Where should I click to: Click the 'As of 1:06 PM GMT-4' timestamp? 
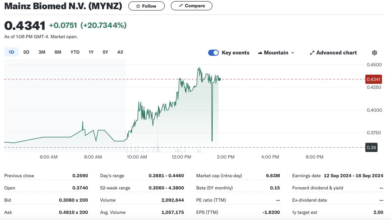(x=27, y=37)
